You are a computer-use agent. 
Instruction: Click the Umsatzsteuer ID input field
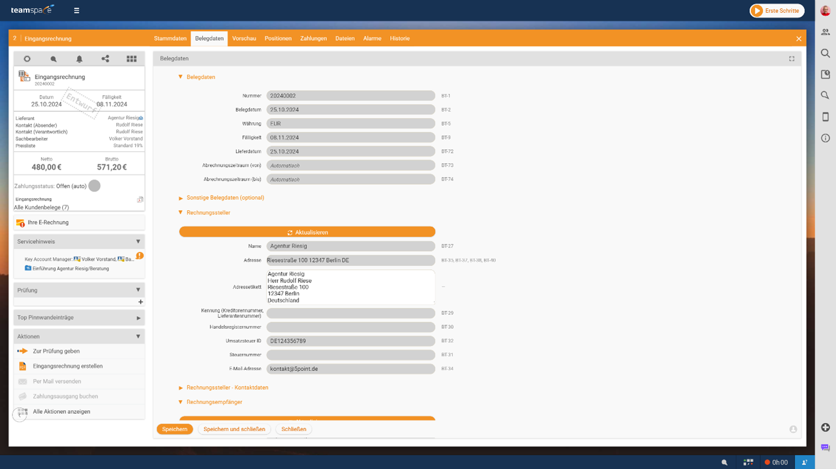[350, 341]
